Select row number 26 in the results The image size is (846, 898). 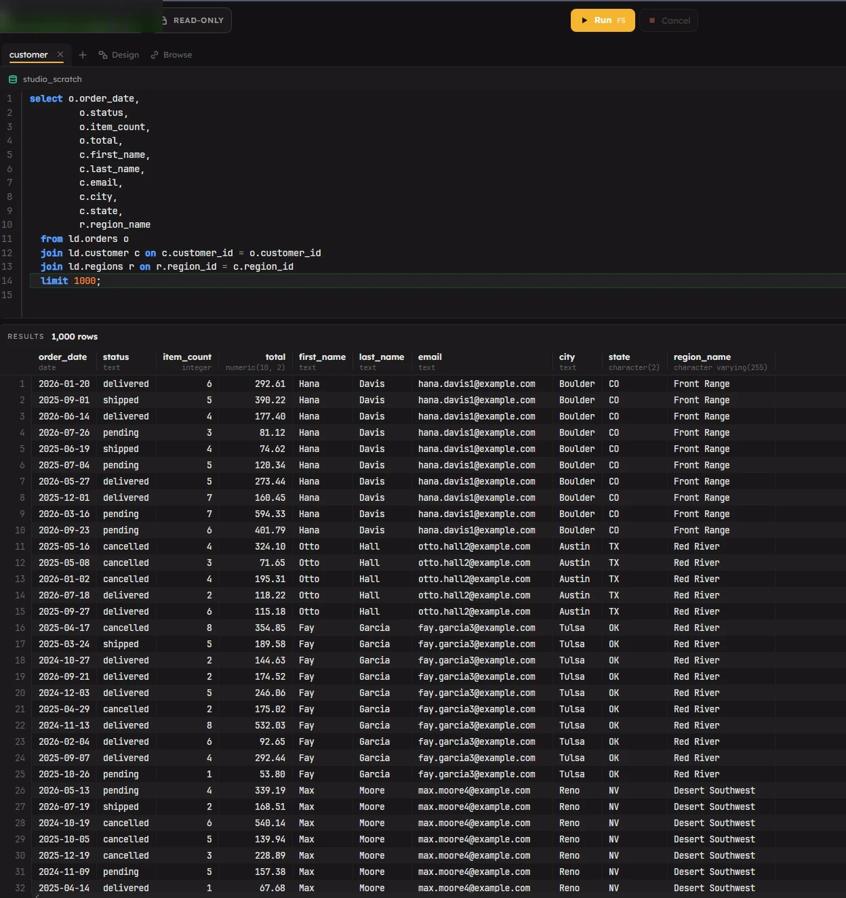point(20,790)
